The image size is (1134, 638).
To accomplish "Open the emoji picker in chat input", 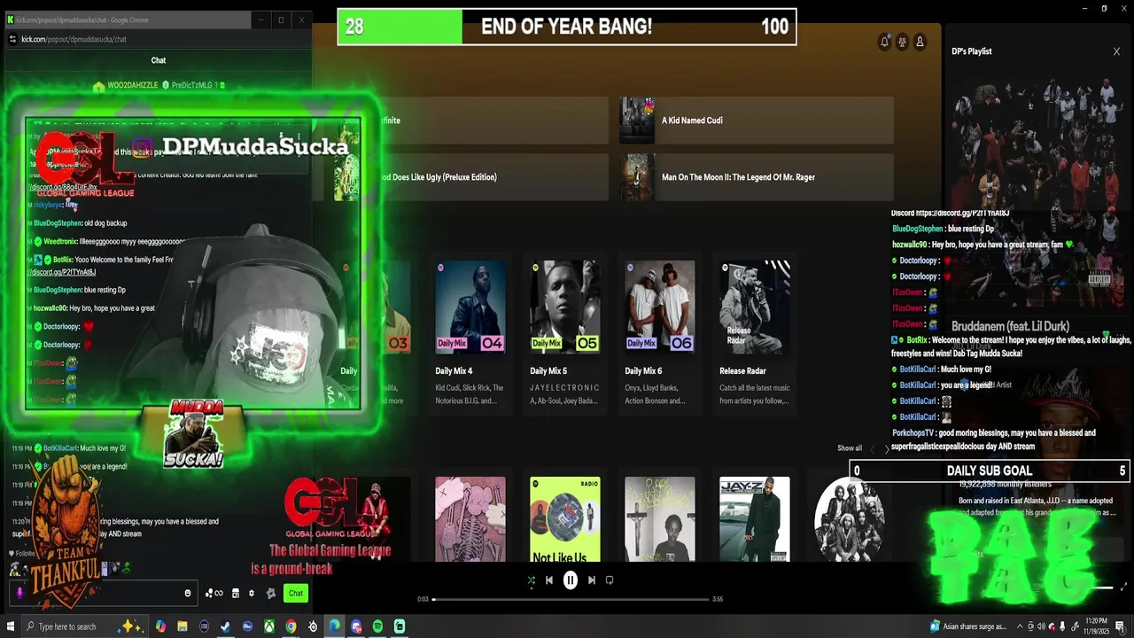I will pos(187,594).
